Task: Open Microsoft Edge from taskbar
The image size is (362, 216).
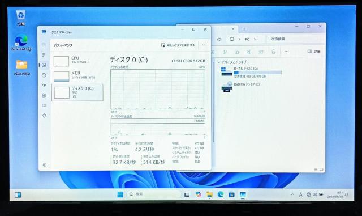Action: (221, 194)
